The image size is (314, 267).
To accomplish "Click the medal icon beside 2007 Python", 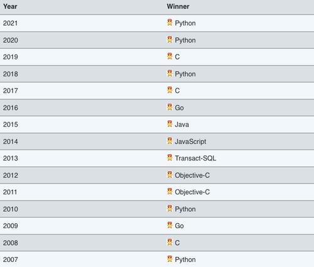I will (170, 259).
